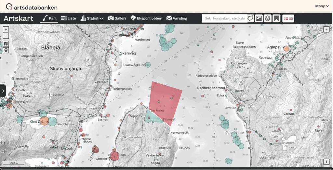Open the map layers stack icon
This screenshot has width=333, height=170.
tap(267, 18)
